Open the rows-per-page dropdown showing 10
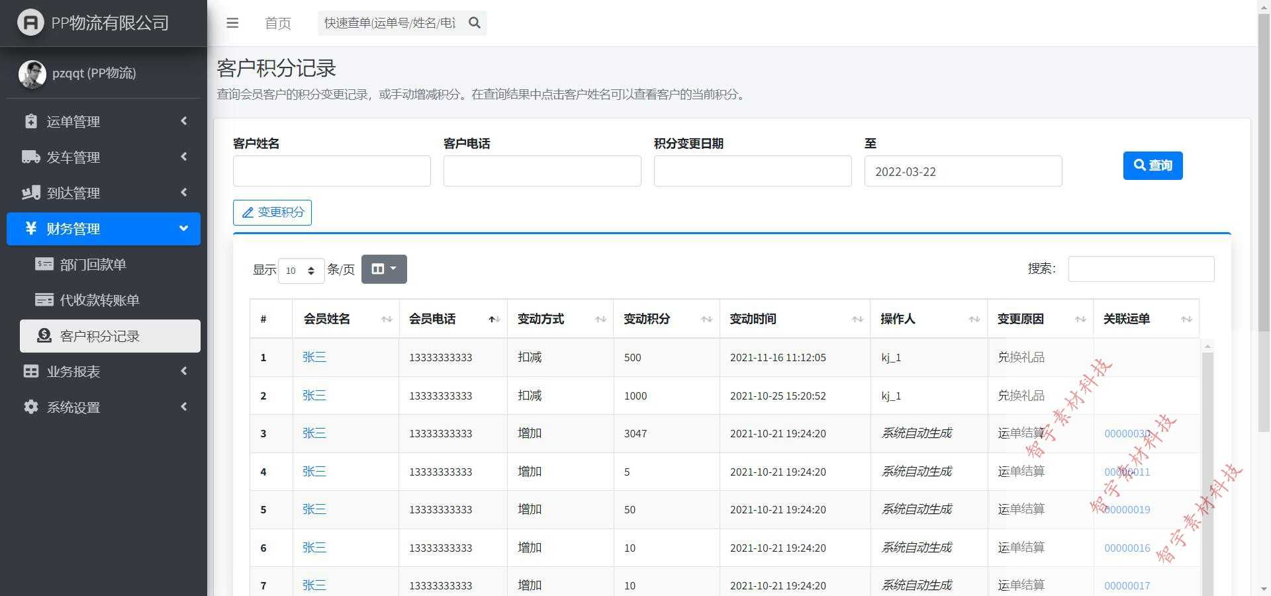Viewport: 1271px width, 596px height. coord(301,271)
